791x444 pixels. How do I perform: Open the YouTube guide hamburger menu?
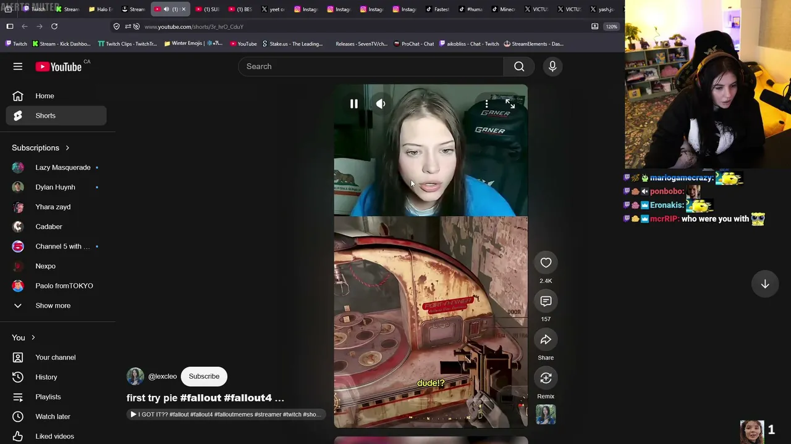[x=18, y=67]
